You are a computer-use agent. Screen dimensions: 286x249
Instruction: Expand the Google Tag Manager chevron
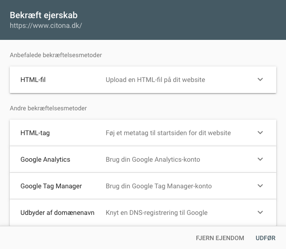tap(260, 186)
